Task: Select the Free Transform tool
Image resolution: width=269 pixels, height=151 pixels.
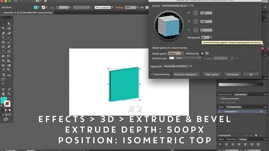Action: (9, 56)
